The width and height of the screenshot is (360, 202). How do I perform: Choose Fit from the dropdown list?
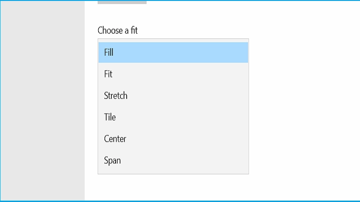click(173, 74)
